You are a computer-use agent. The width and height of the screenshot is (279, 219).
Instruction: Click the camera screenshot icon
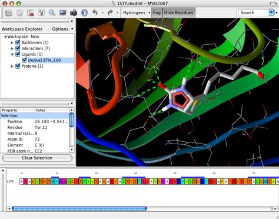74,13
